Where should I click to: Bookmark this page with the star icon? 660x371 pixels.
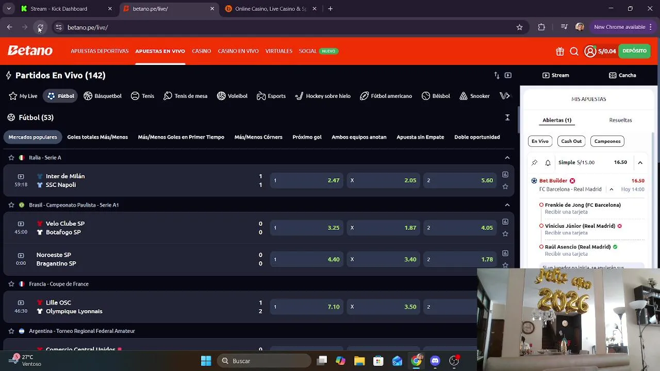pyautogui.click(x=519, y=27)
